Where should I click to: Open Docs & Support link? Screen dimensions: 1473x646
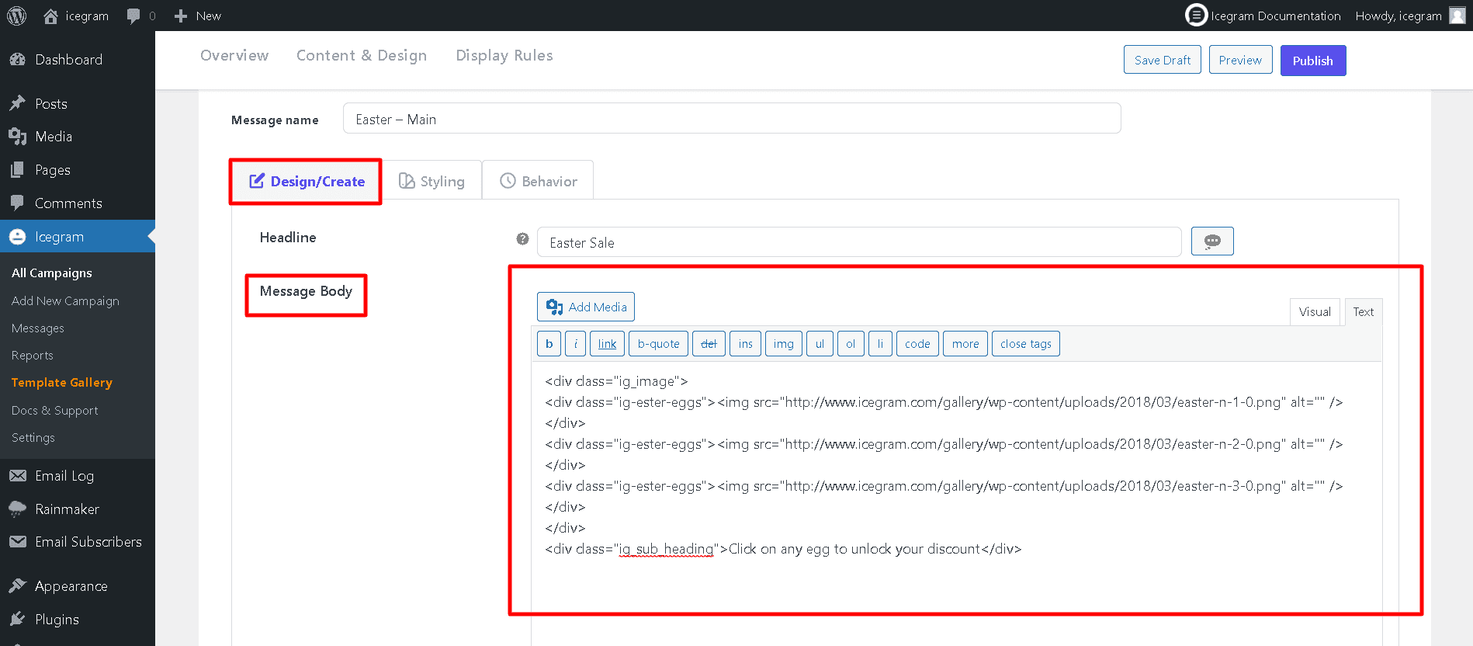pos(55,410)
